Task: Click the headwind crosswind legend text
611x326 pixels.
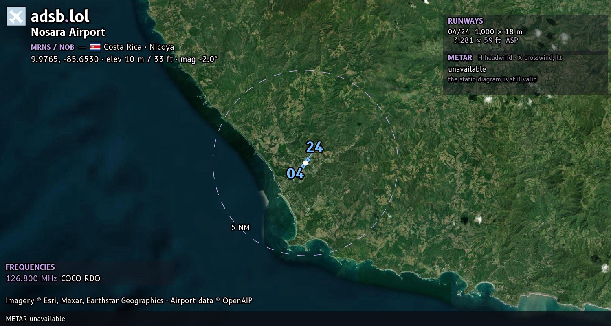Action: (520, 58)
